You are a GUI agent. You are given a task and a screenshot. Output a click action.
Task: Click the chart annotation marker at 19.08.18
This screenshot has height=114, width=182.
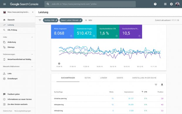point(59,63)
